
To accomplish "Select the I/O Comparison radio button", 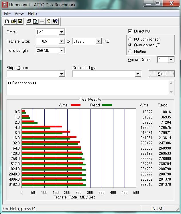I will click(130, 39).
